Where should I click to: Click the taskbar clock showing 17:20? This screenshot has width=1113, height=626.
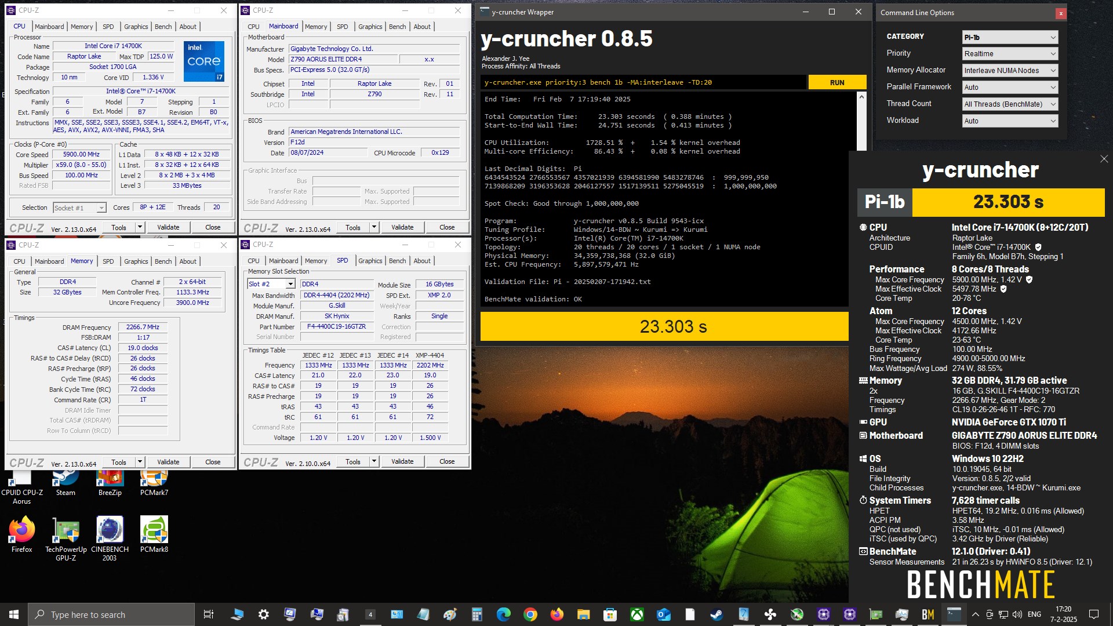pyautogui.click(x=1063, y=614)
